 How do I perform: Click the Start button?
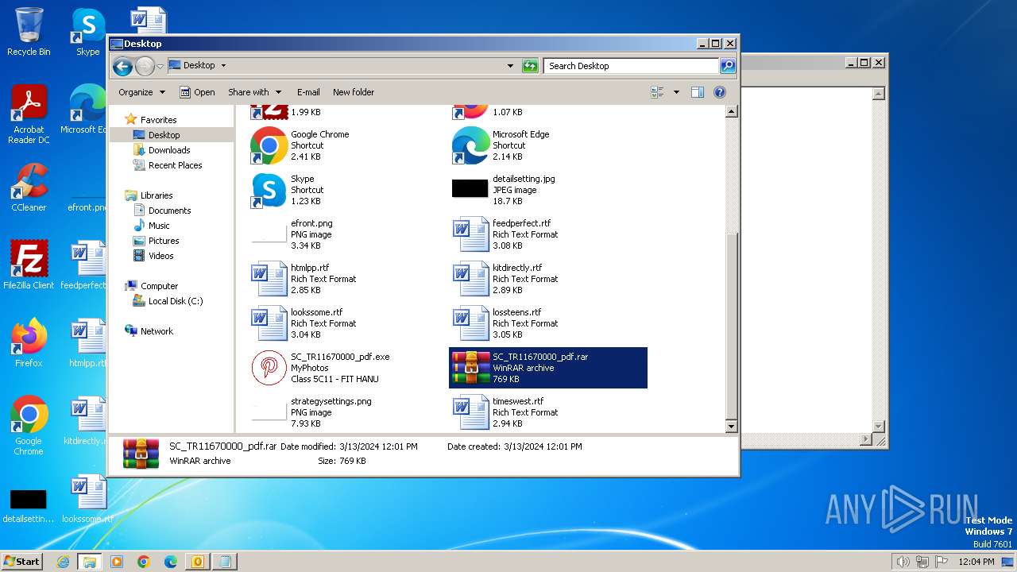click(21, 561)
